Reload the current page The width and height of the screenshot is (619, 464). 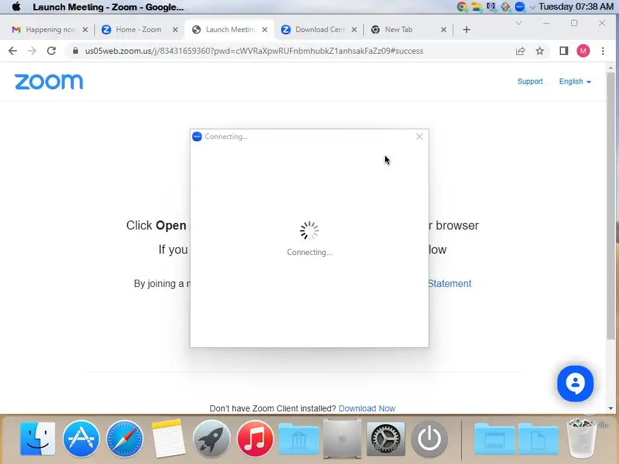(51, 51)
